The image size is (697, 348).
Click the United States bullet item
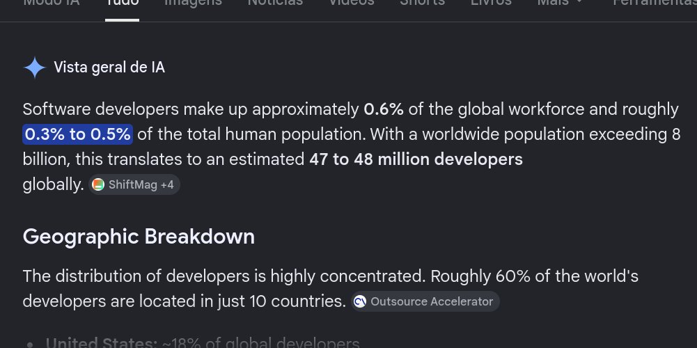point(202,343)
